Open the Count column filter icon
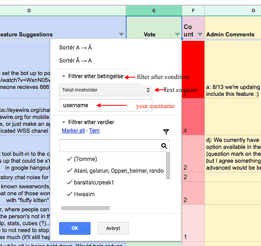The image size is (261, 246). 200,34
